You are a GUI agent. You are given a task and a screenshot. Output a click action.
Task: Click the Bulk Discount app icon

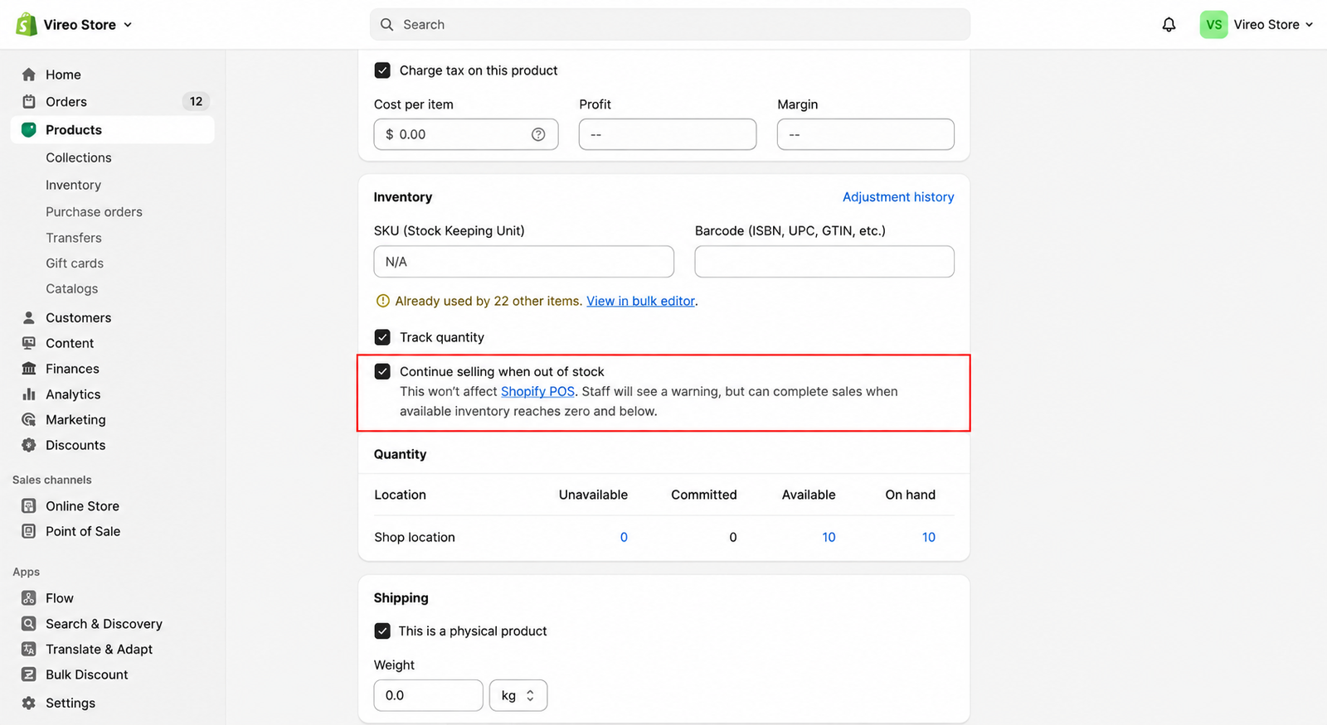click(29, 674)
